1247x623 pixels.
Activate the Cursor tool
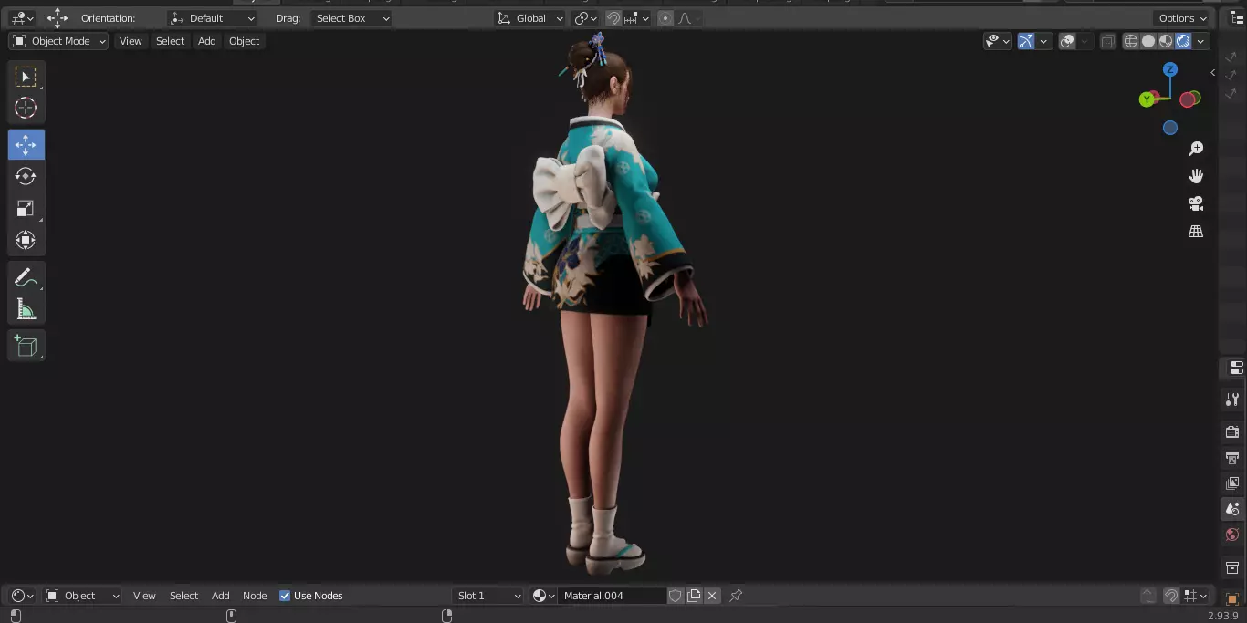pos(26,108)
